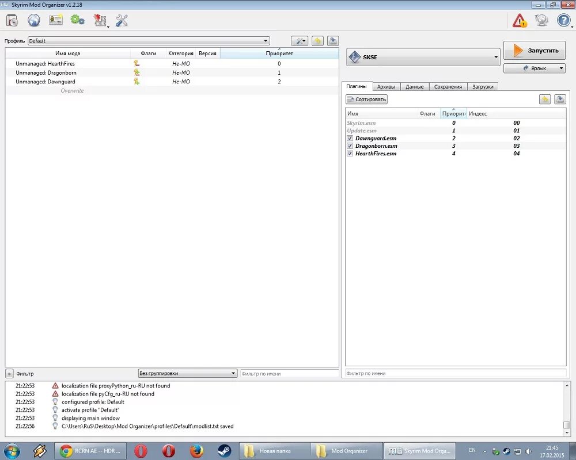Select Unmanaged: Dragonborn mod row
This screenshot has height=460, width=576.
(x=172, y=72)
